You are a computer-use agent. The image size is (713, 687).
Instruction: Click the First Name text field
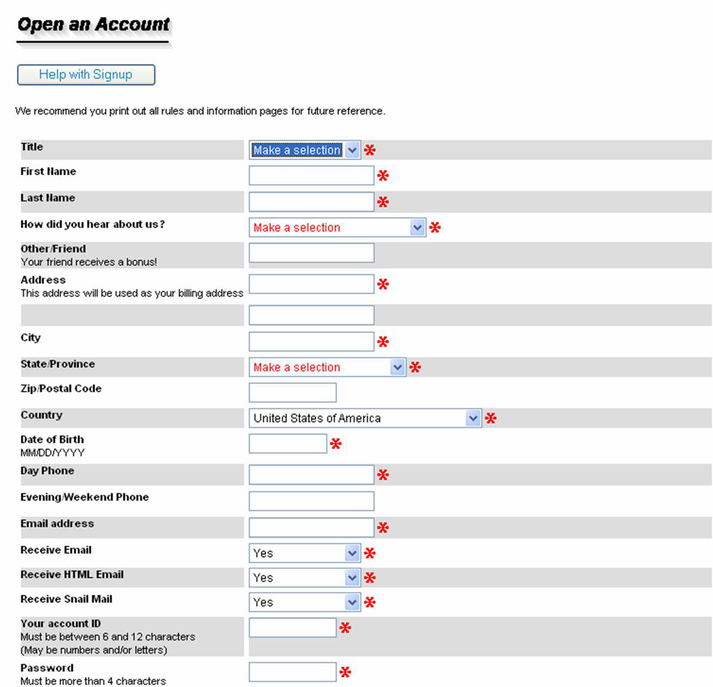[311, 176]
